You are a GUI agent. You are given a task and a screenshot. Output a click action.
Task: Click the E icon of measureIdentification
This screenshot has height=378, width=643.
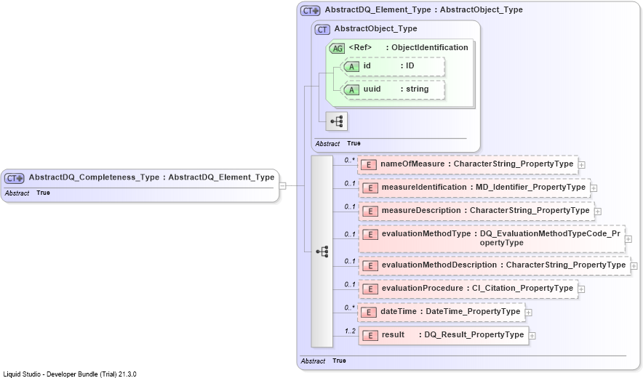click(370, 188)
